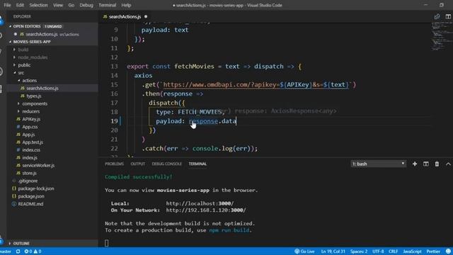The width and height of the screenshot is (453, 255).
Task: Open the http://localhost:3000/ link in terminal
Action: [x=200, y=203]
